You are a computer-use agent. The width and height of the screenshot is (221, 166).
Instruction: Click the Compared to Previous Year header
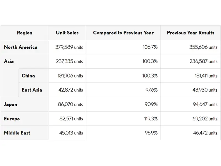[123, 33]
